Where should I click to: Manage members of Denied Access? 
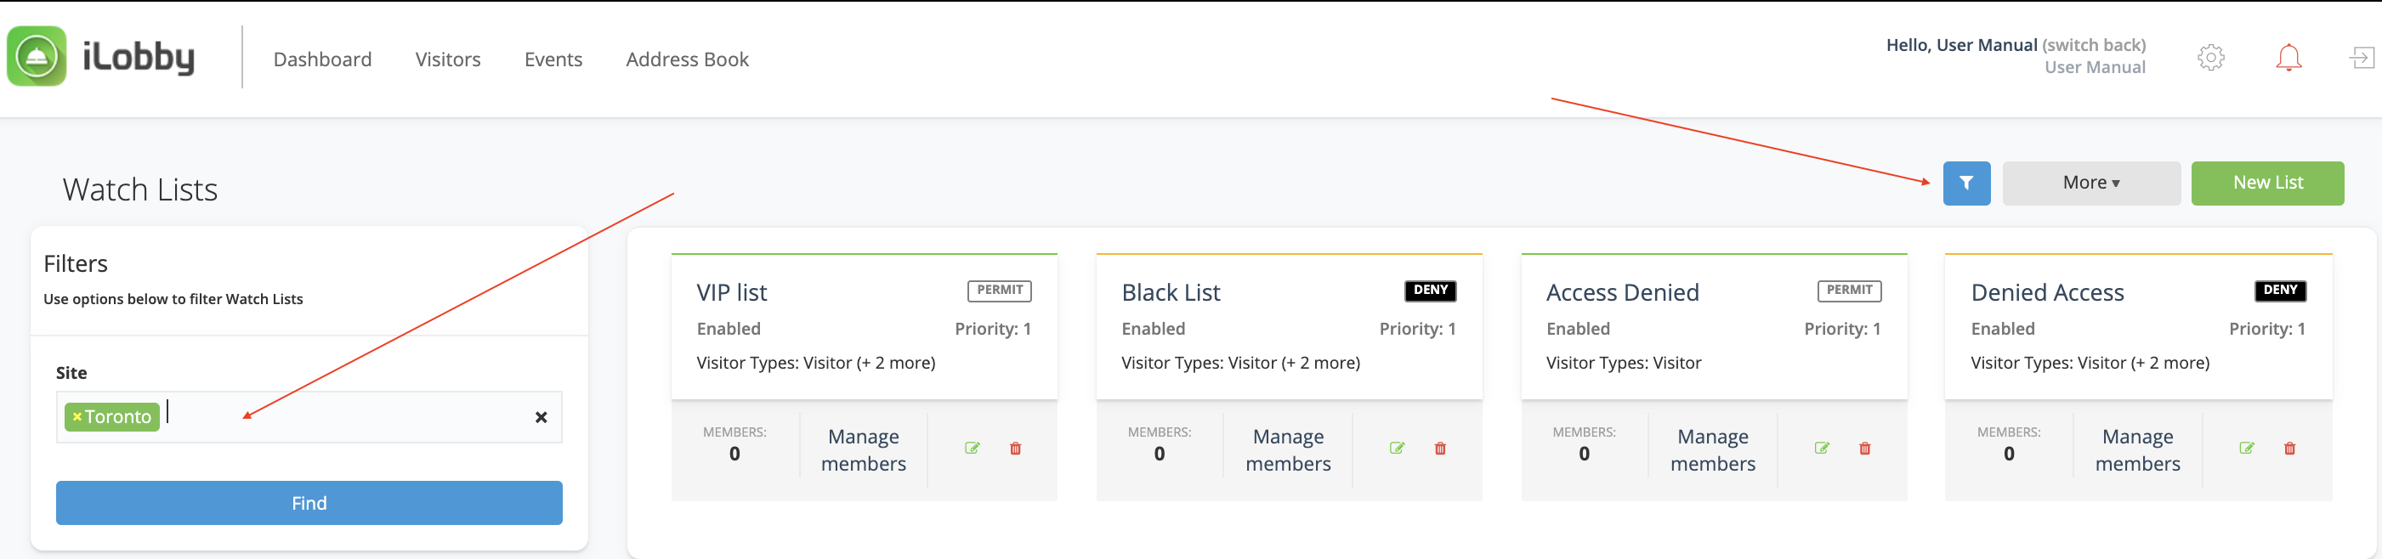2137,450
